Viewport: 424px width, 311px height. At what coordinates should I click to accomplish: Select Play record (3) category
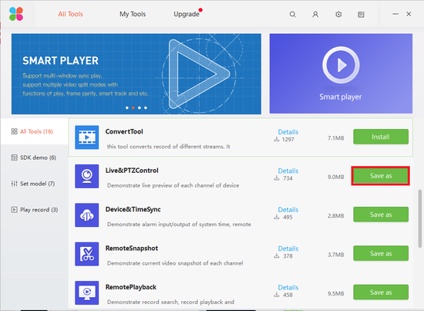[35, 210]
